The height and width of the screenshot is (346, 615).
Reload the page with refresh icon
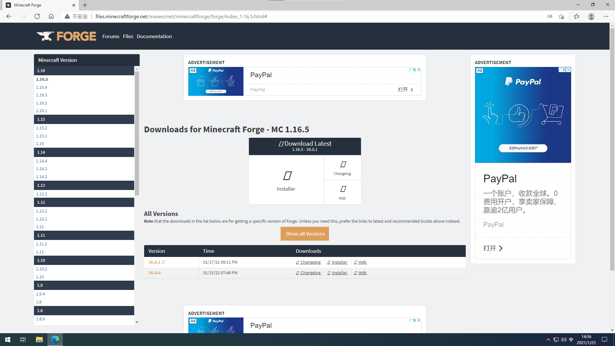tap(37, 16)
